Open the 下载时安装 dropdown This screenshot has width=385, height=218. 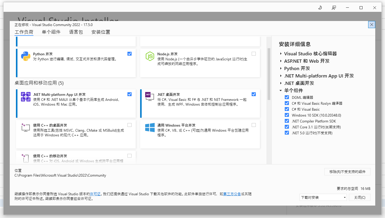[323, 197]
